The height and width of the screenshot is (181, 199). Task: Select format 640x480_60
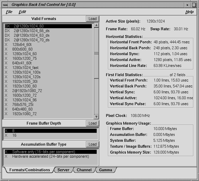[48, 109]
